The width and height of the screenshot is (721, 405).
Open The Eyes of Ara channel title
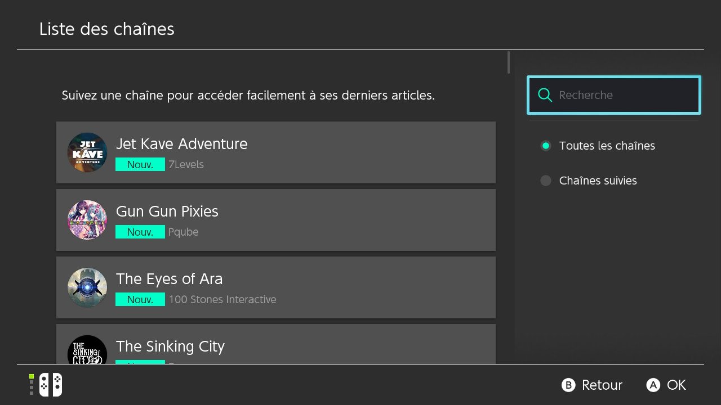(169, 279)
